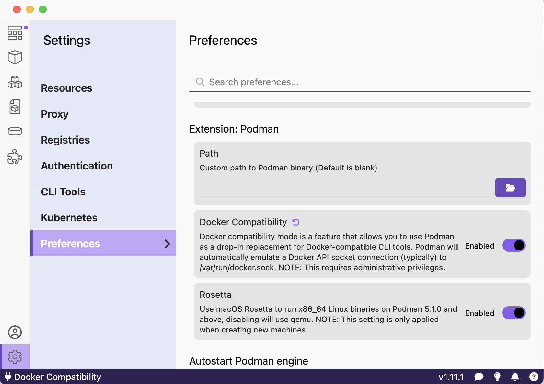544x384 pixels.
Task: Toggle the Rosetta enabled switch
Action: [514, 313]
